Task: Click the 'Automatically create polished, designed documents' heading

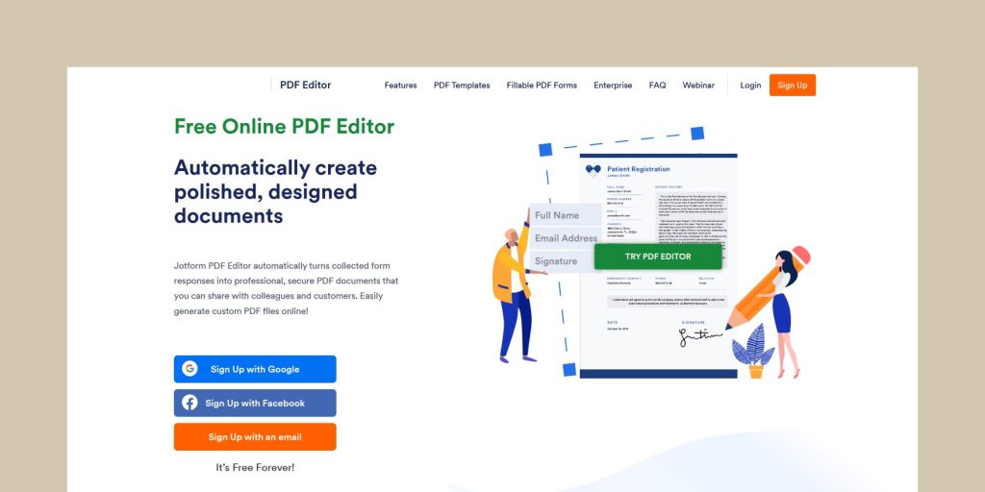Action: [x=276, y=191]
